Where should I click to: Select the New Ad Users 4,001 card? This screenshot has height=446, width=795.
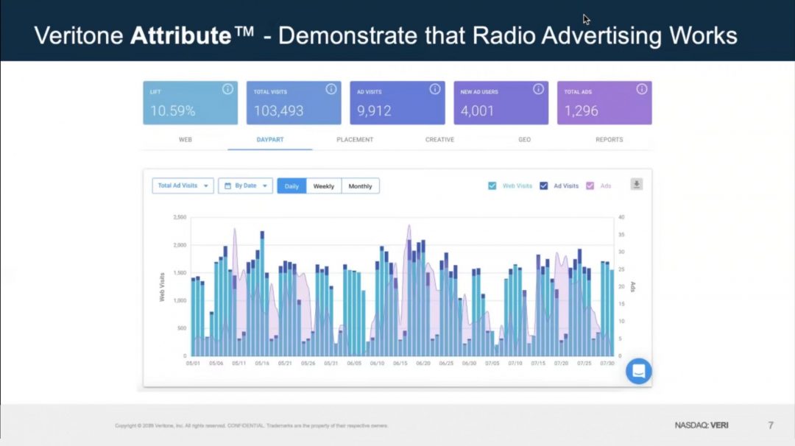coord(501,103)
